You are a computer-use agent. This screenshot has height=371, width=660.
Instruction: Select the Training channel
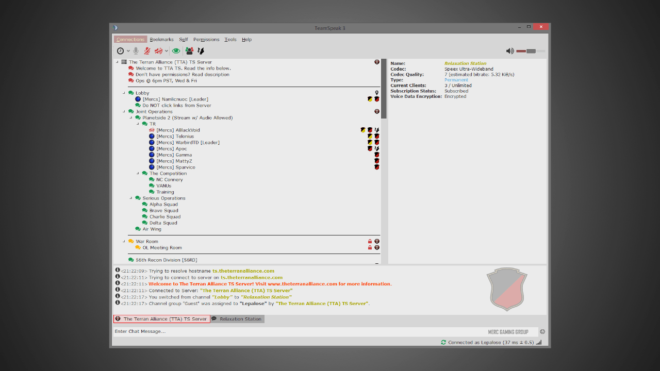tap(165, 192)
